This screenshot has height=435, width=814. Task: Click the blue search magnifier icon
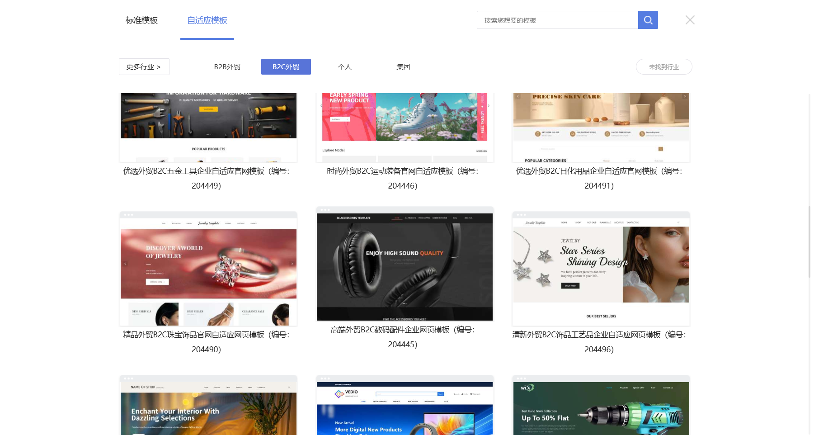pyautogui.click(x=648, y=20)
